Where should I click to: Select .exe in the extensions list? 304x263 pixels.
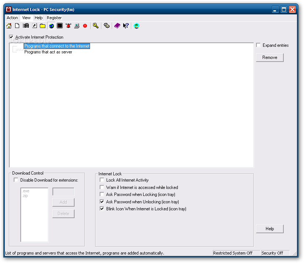click(26, 191)
